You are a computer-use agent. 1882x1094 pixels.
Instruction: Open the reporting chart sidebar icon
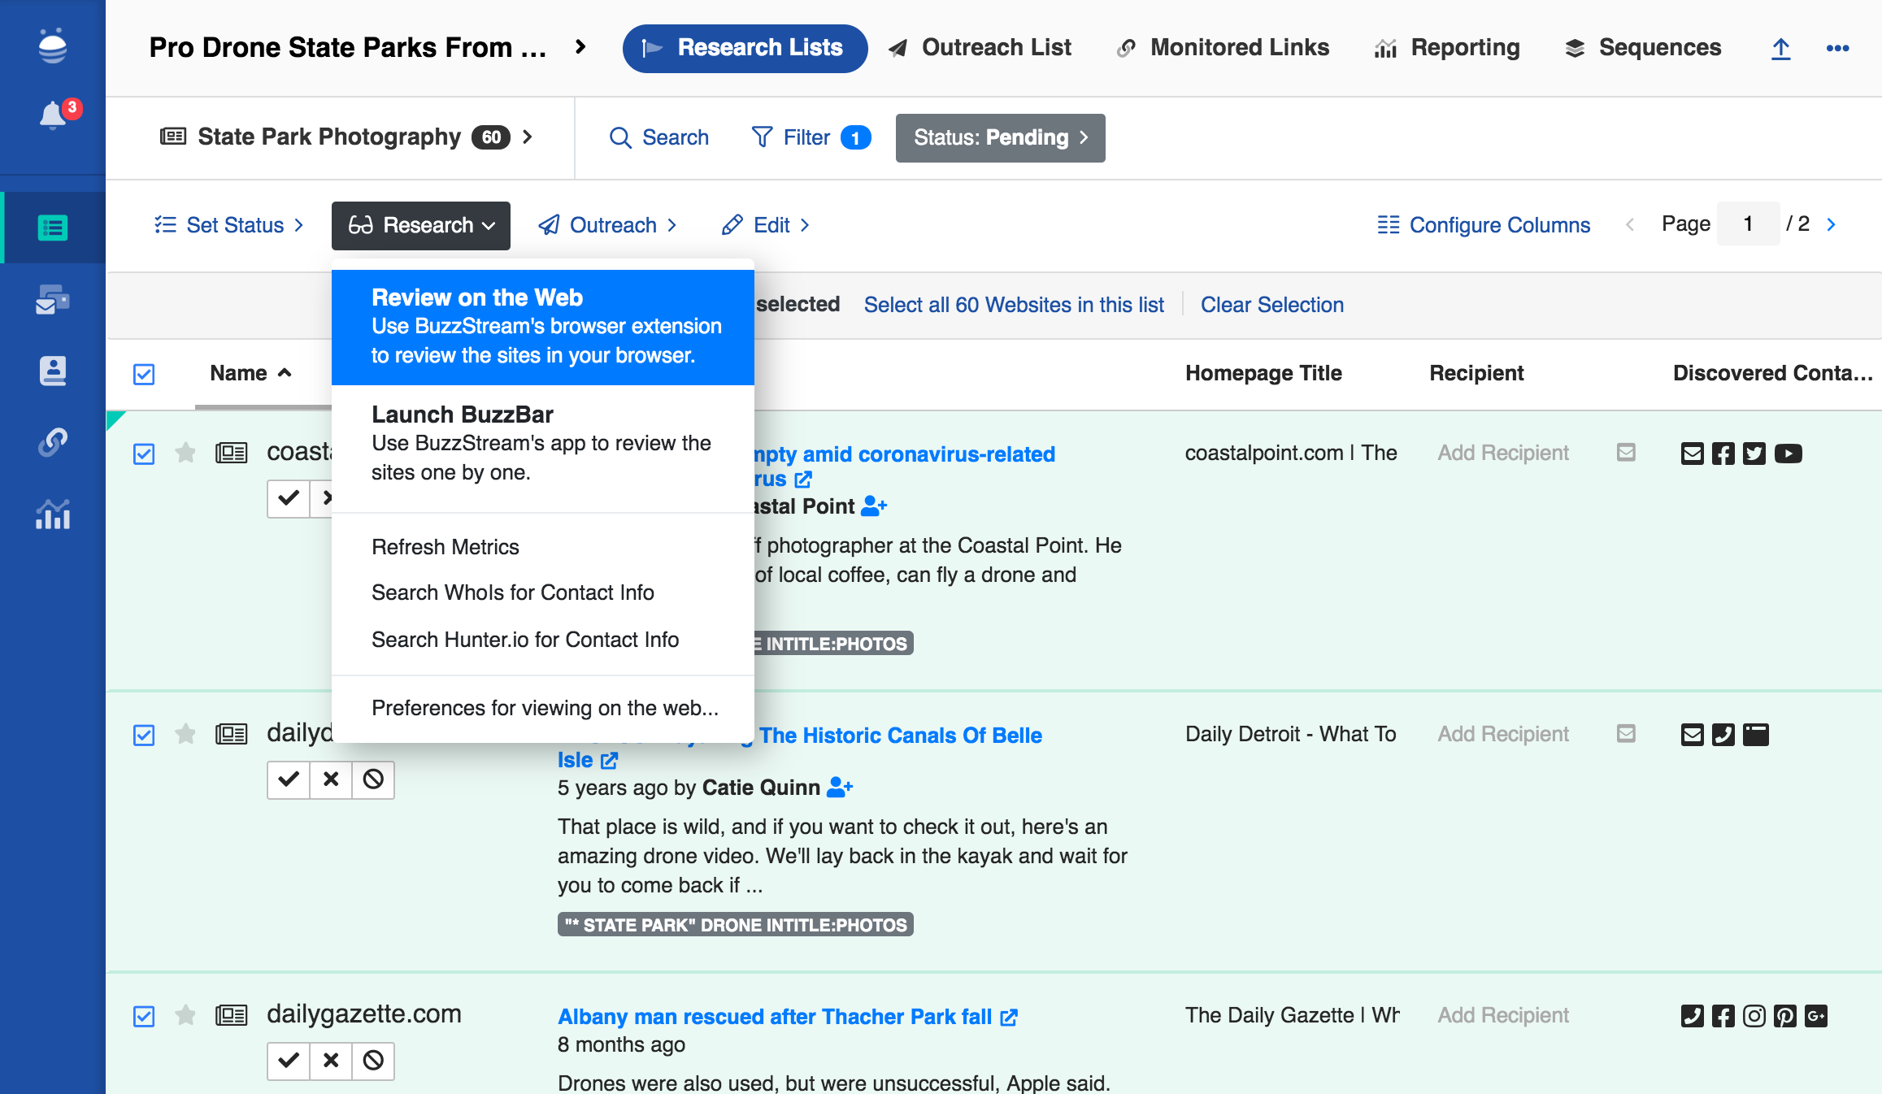[x=53, y=514]
